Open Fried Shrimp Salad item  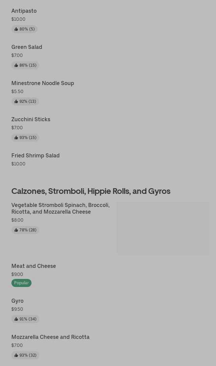point(35,156)
